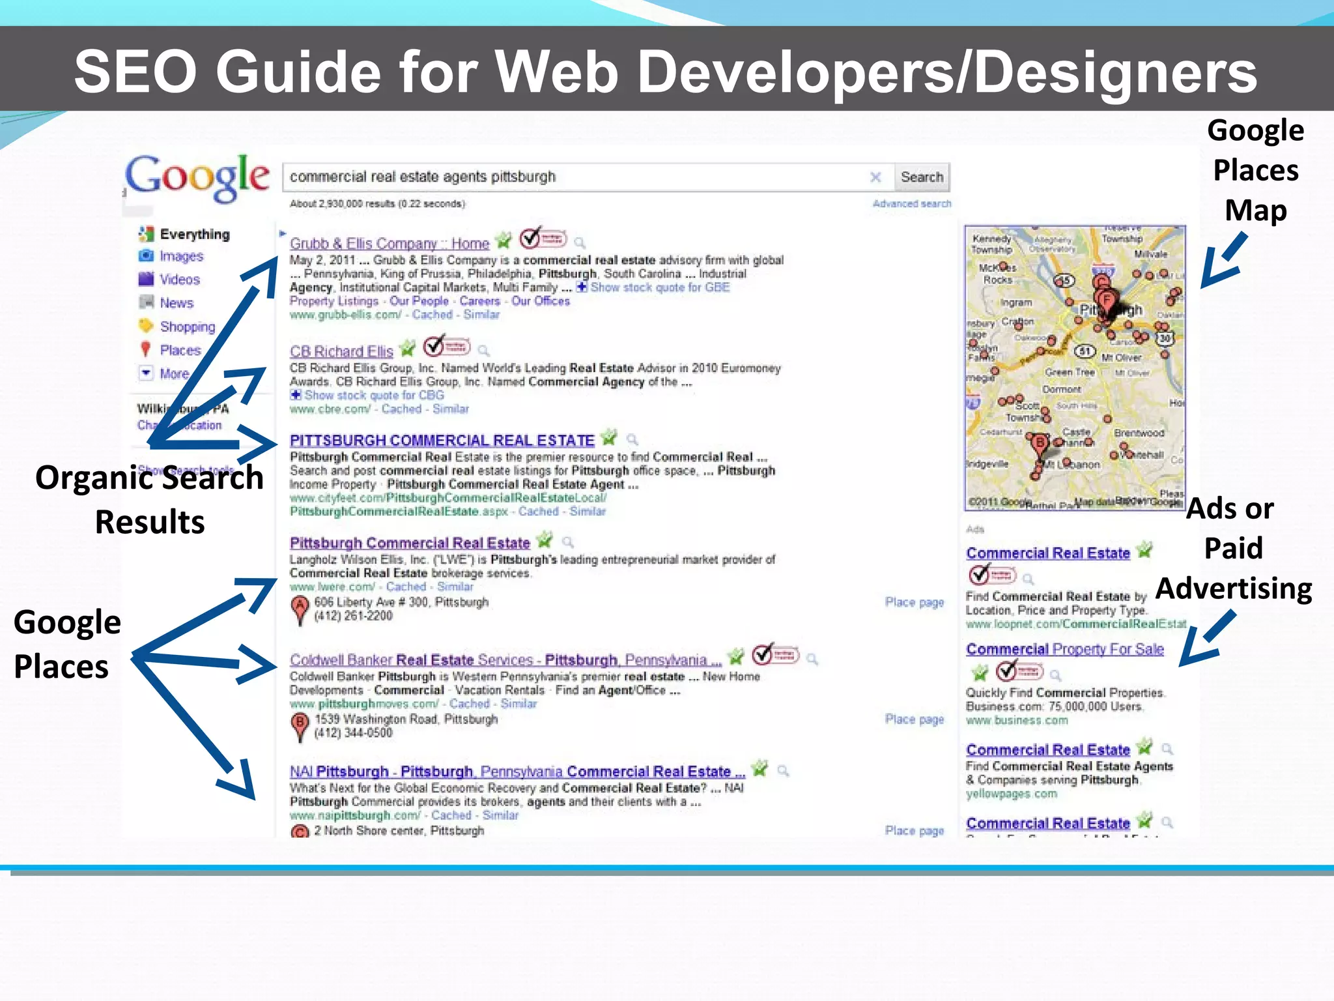Open Place page for 606 Liberty Ave
The width and height of the screenshot is (1334, 1001).
(915, 602)
